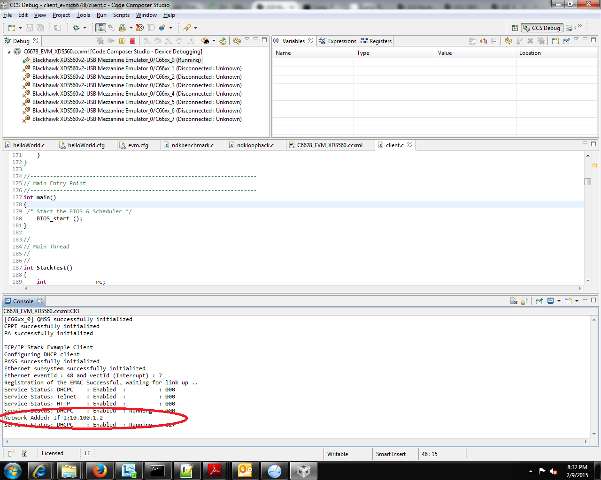
Task: Click the Suspend (pause) icon in Debug view
Action: click(122, 41)
